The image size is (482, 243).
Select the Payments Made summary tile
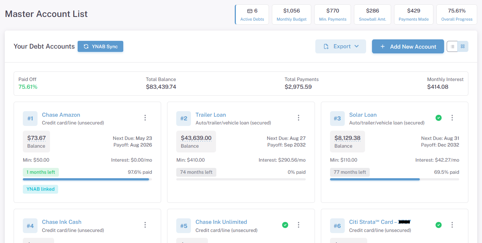tap(414, 14)
